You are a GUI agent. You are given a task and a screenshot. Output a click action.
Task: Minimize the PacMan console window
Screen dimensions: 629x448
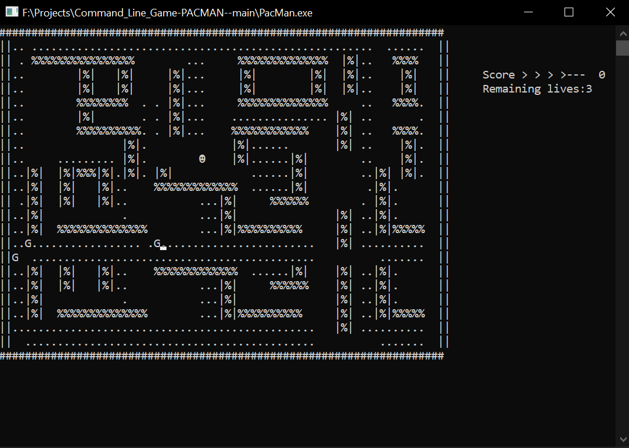click(x=528, y=12)
